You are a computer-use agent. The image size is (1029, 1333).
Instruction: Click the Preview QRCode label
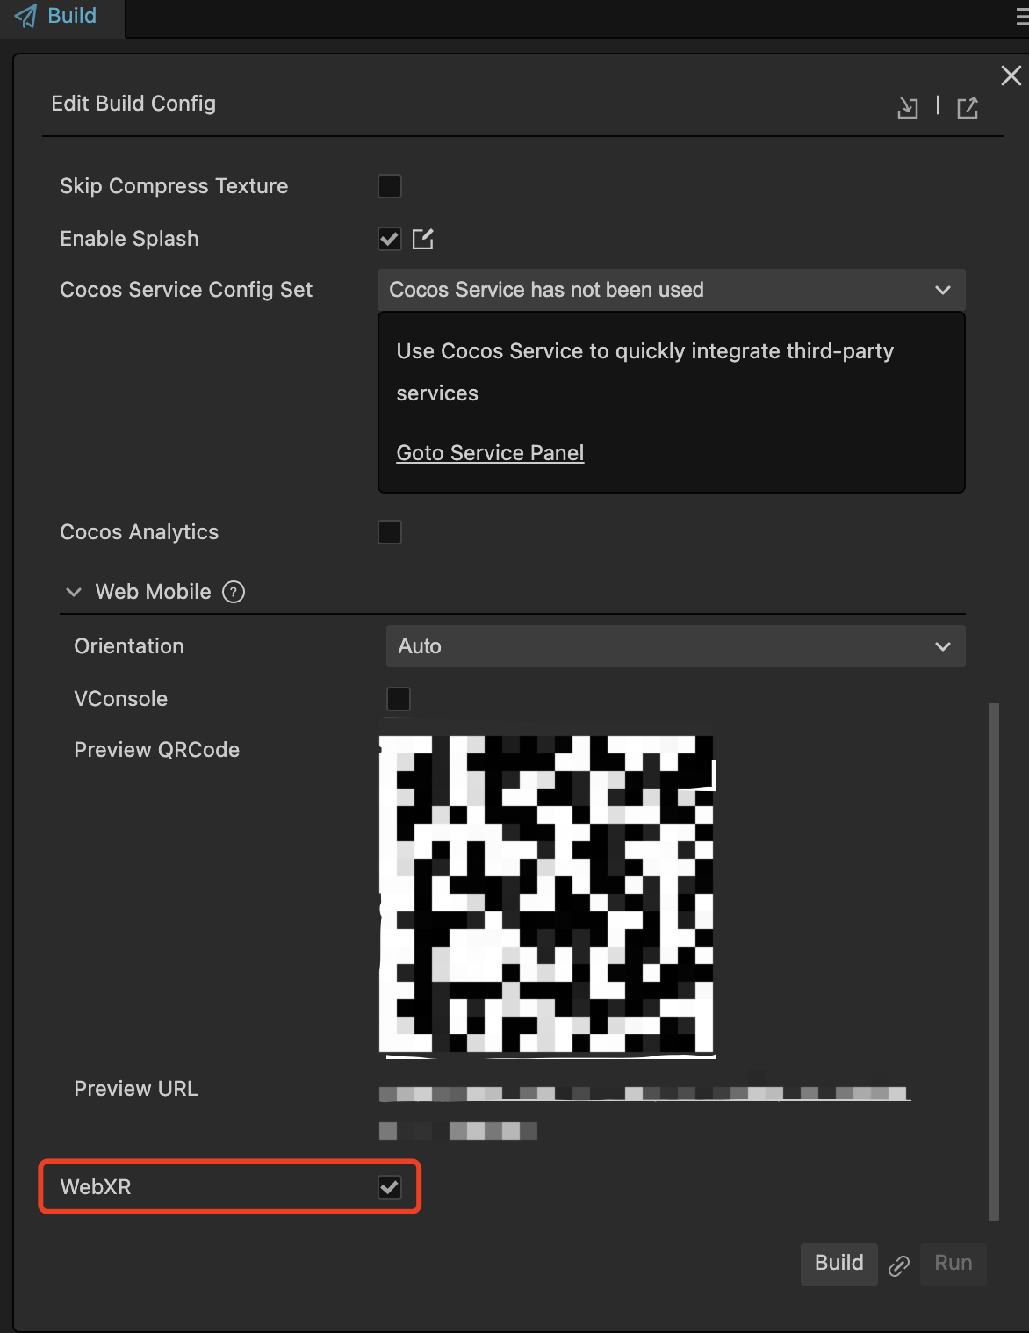(157, 750)
